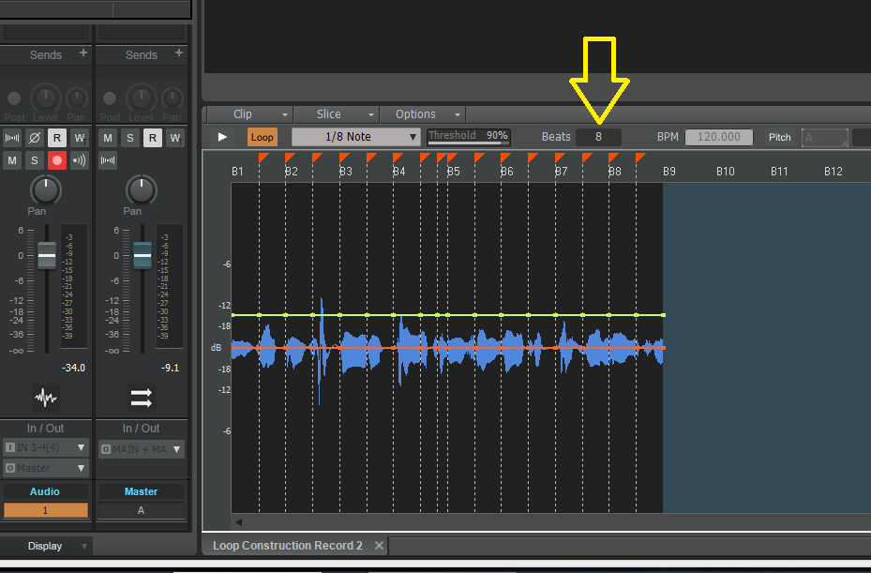Solo the Master bus
Image resolution: width=871 pixels, height=573 pixels.
[130, 138]
